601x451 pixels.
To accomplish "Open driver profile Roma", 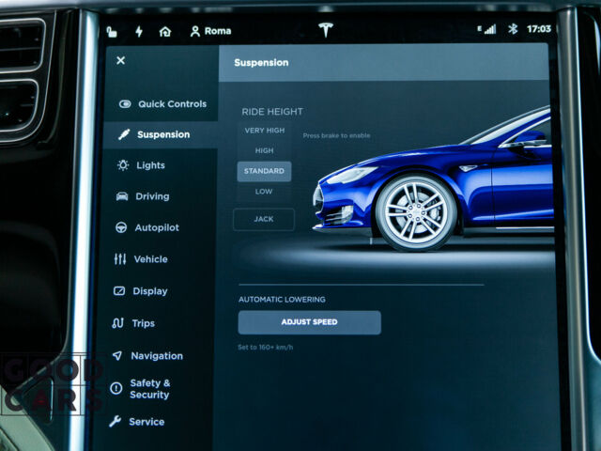I will click(x=210, y=31).
